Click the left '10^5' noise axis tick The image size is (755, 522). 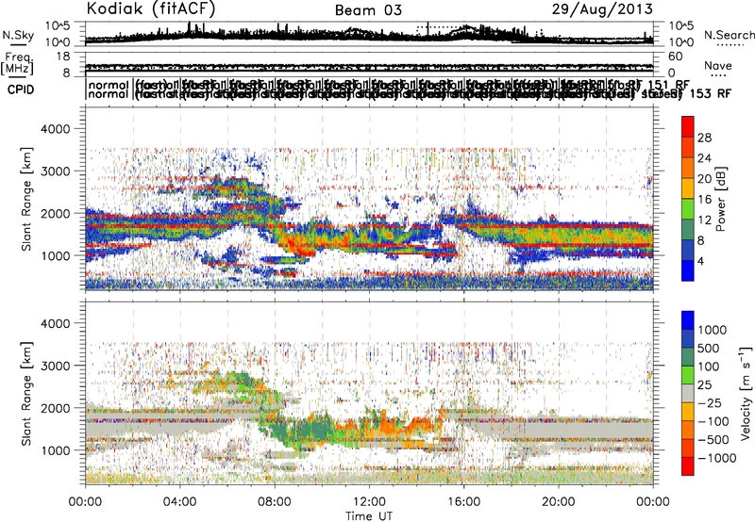pos(58,25)
